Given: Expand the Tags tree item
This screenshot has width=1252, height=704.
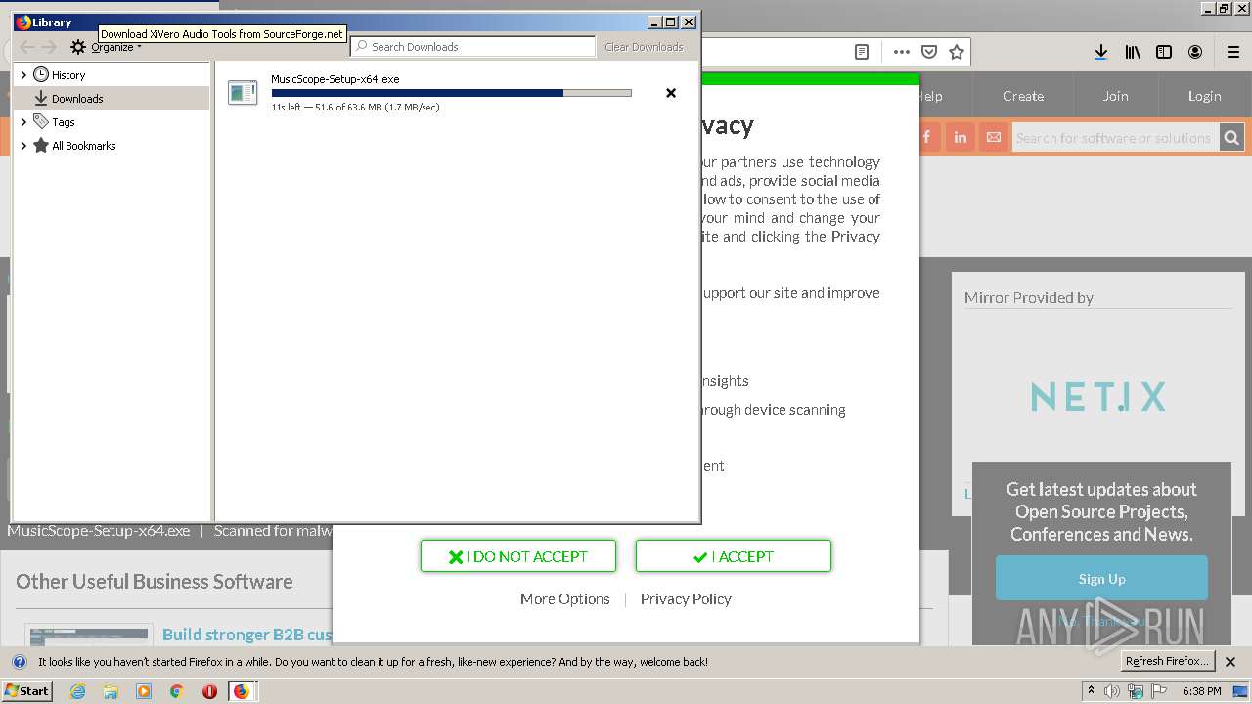Looking at the screenshot, I should tap(23, 122).
